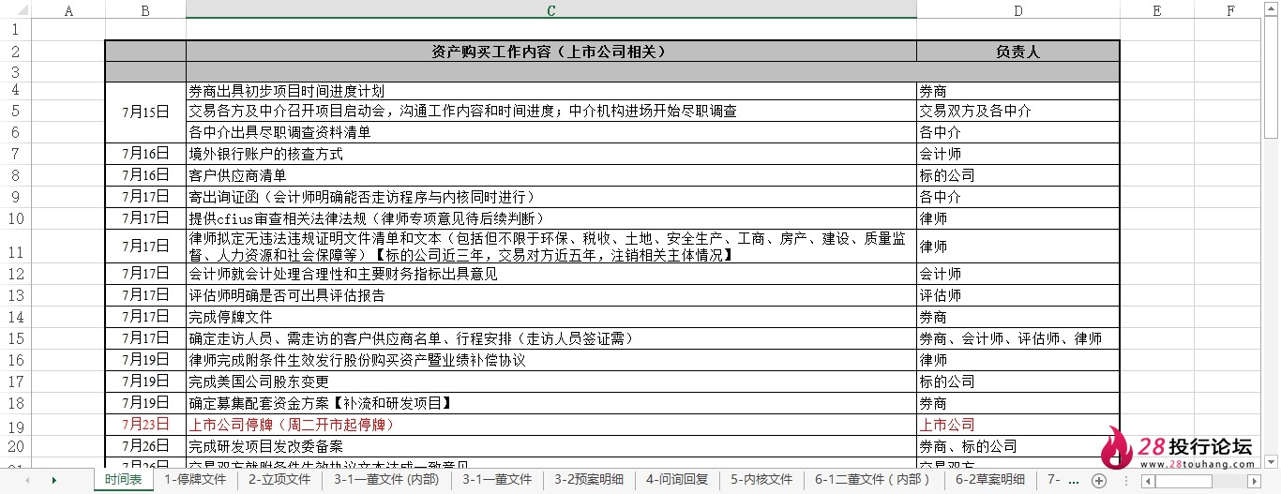Click vertical scrollbar down arrow
Viewport: 1281px width, 494px height.
point(1273,461)
